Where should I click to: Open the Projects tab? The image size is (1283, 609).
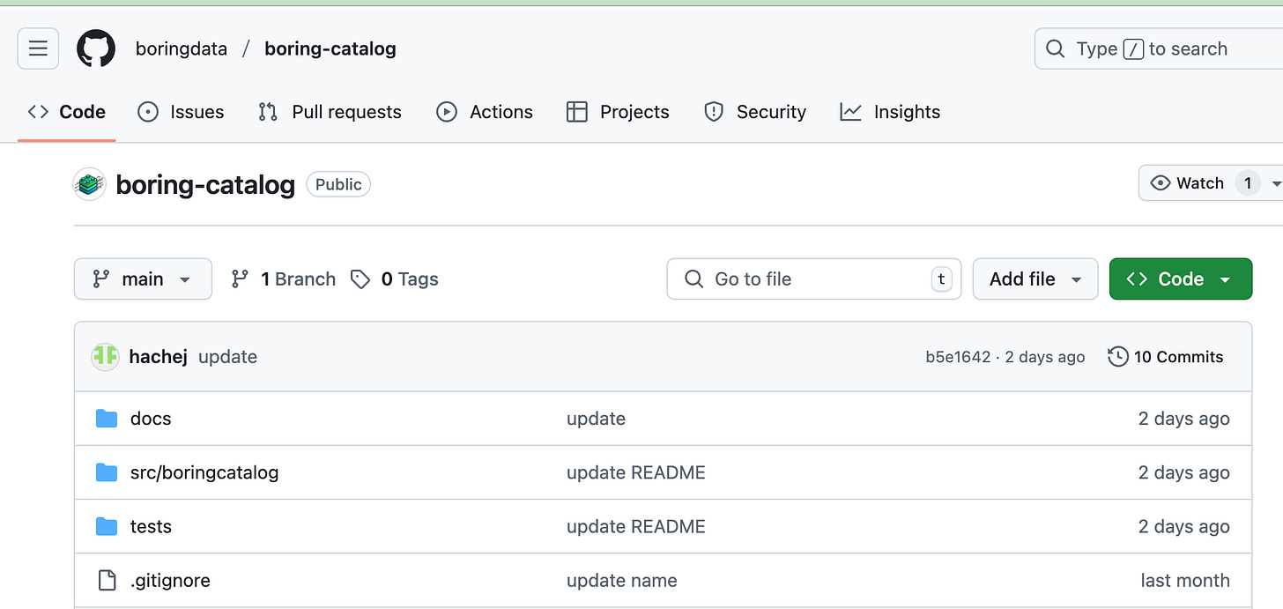click(618, 112)
